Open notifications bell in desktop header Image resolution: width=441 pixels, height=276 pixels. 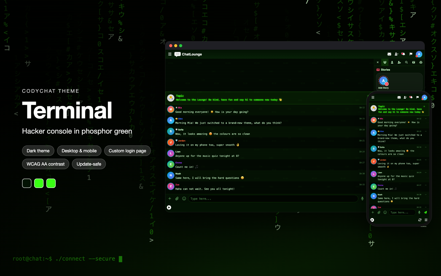coord(403,54)
